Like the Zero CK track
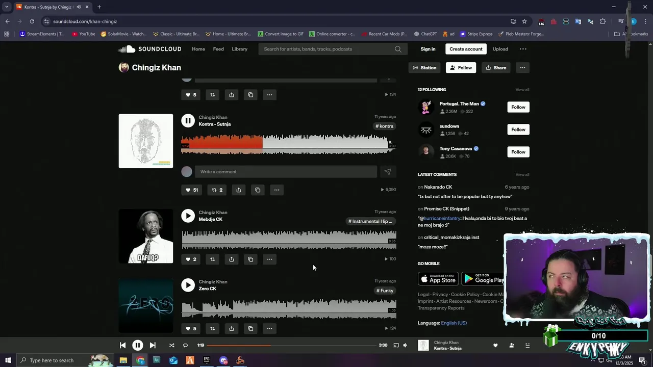The width and height of the screenshot is (653, 367). (191, 329)
